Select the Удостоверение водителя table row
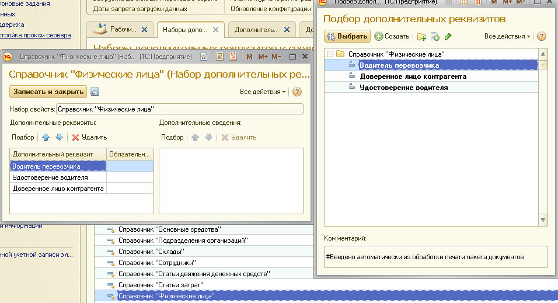 [x=82, y=177]
